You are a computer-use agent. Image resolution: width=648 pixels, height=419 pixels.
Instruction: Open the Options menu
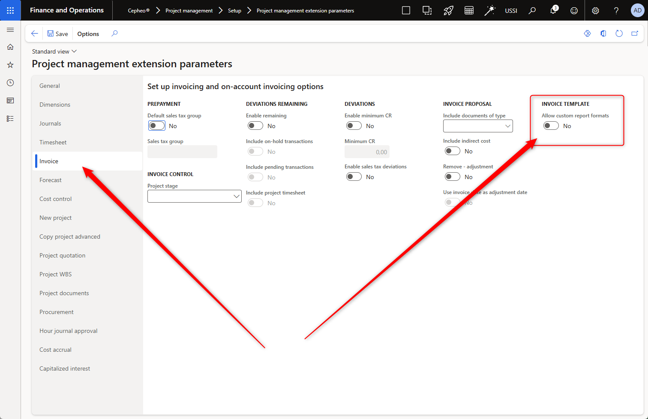88,34
